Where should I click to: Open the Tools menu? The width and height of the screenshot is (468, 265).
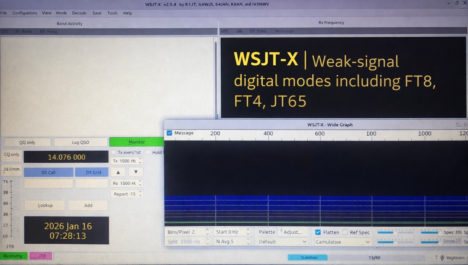(112, 13)
